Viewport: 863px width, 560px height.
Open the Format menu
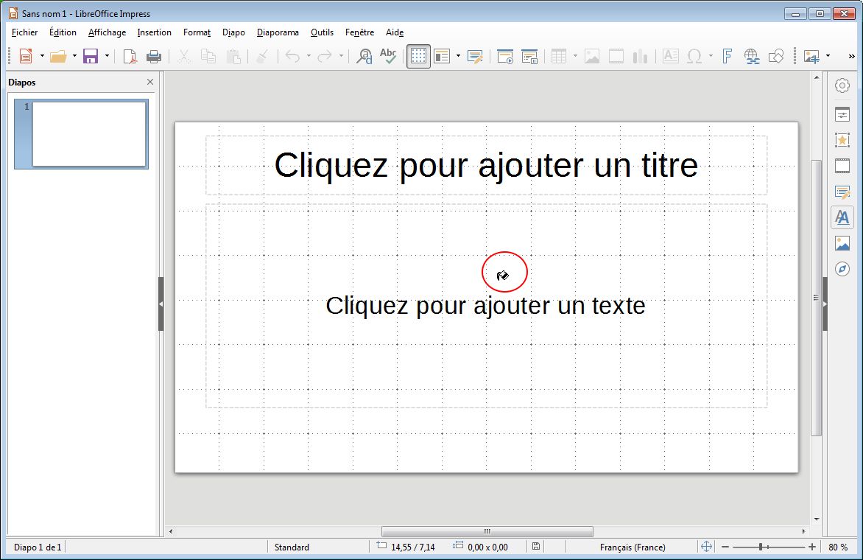click(197, 32)
